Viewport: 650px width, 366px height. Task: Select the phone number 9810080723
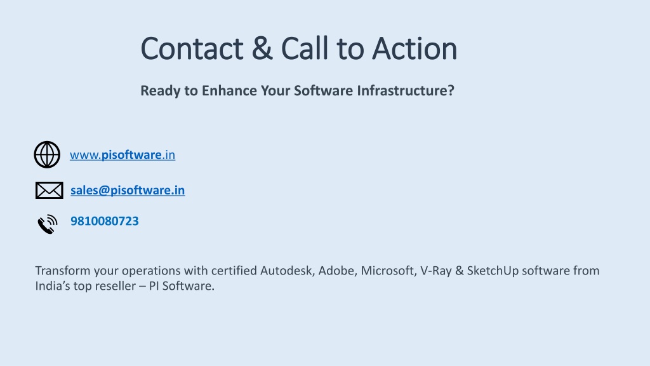tap(105, 220)
